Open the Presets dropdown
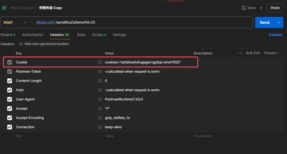Viewport: 287px width, 154px height. pyautogui.click(x=272, y=53)
